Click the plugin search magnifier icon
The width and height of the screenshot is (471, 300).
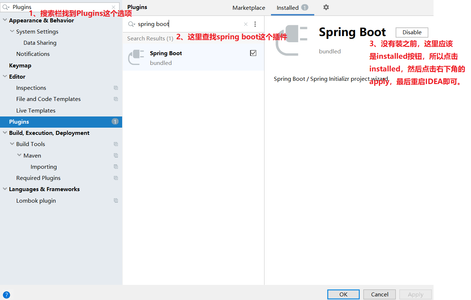[132, 24]
